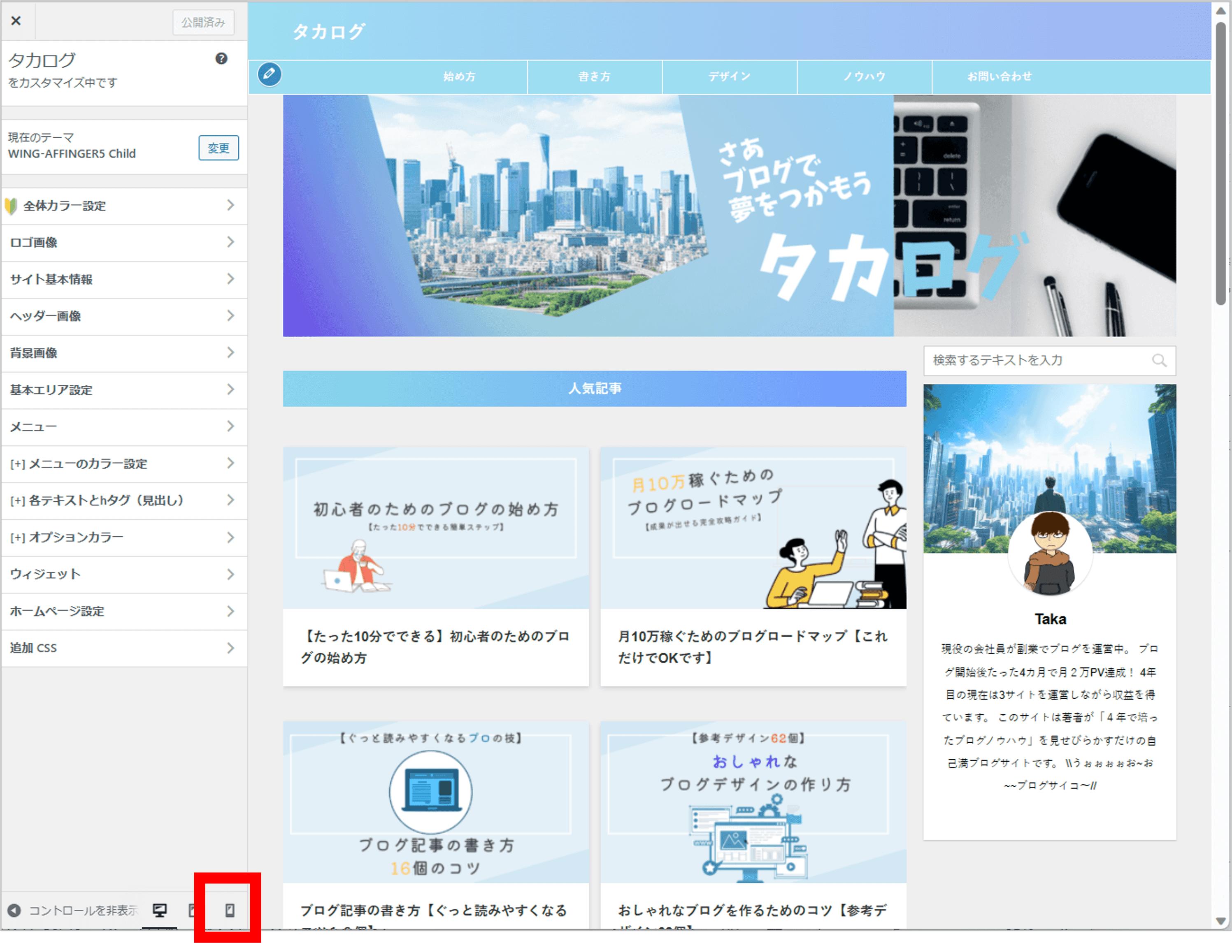Select the 始め方 navigation menu item

[x=459, y=76]
